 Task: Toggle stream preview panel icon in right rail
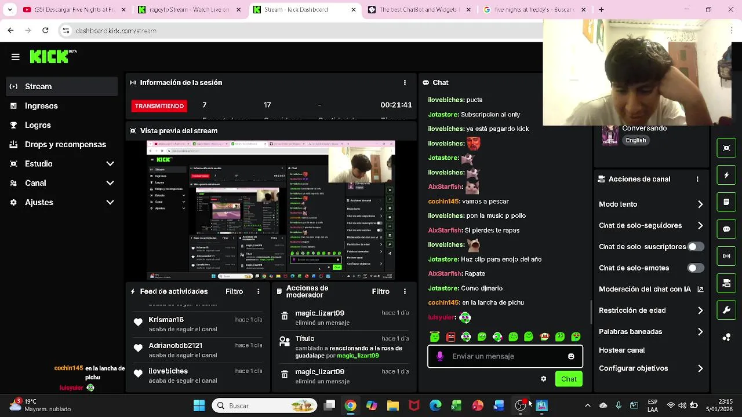pos(726,148)
